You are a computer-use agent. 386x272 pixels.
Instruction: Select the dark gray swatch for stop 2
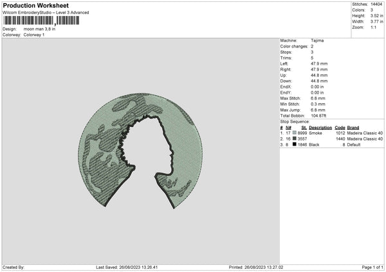[x=294, y=139]
